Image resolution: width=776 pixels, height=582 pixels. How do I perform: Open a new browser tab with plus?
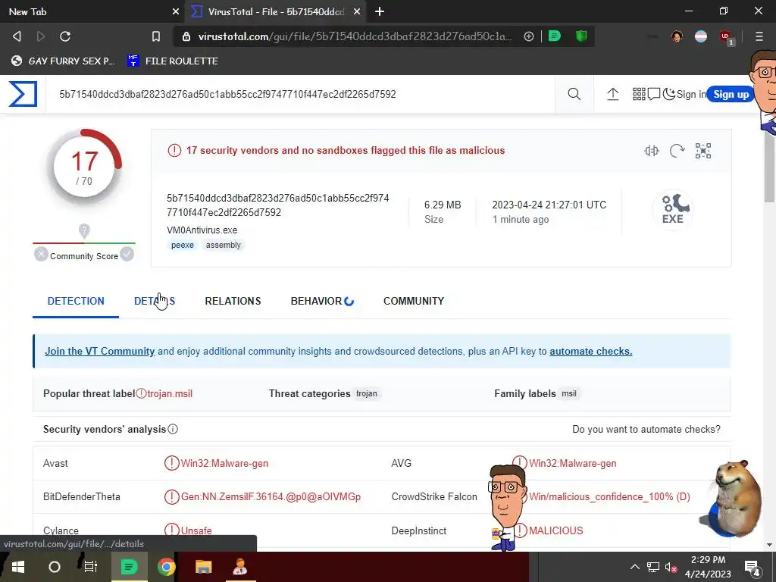pos(380,11)
